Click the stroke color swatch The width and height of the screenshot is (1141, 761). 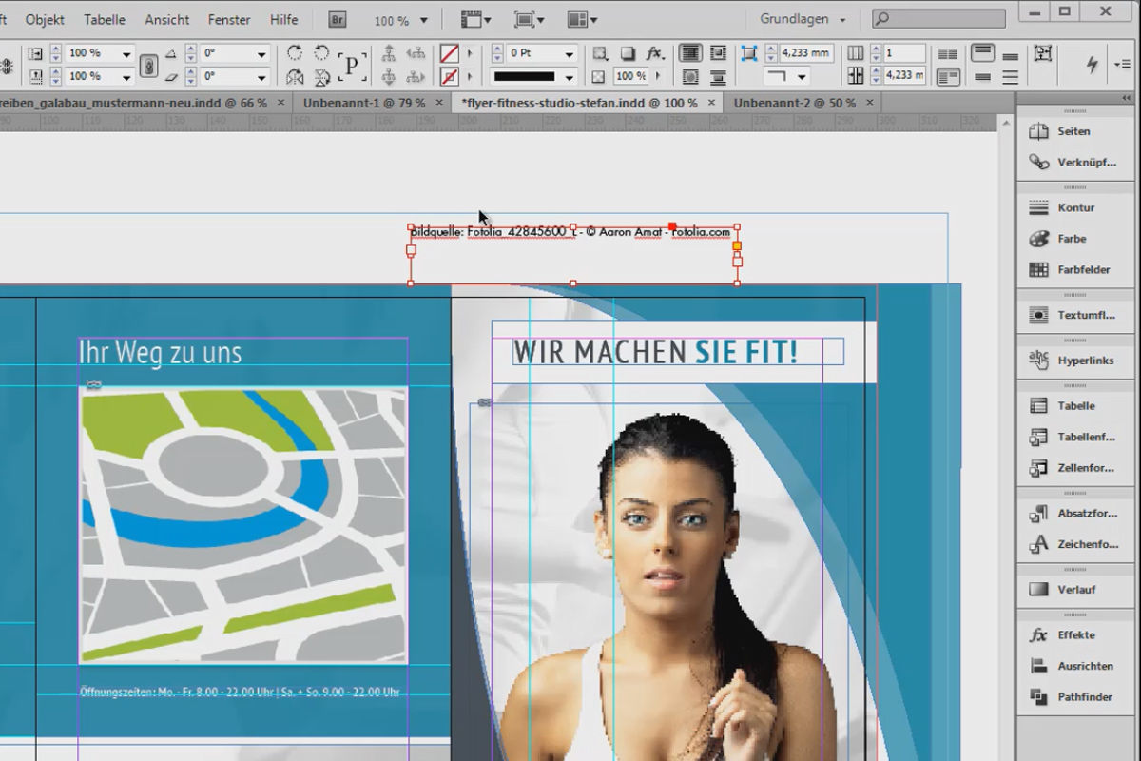(x=449, y=76)
